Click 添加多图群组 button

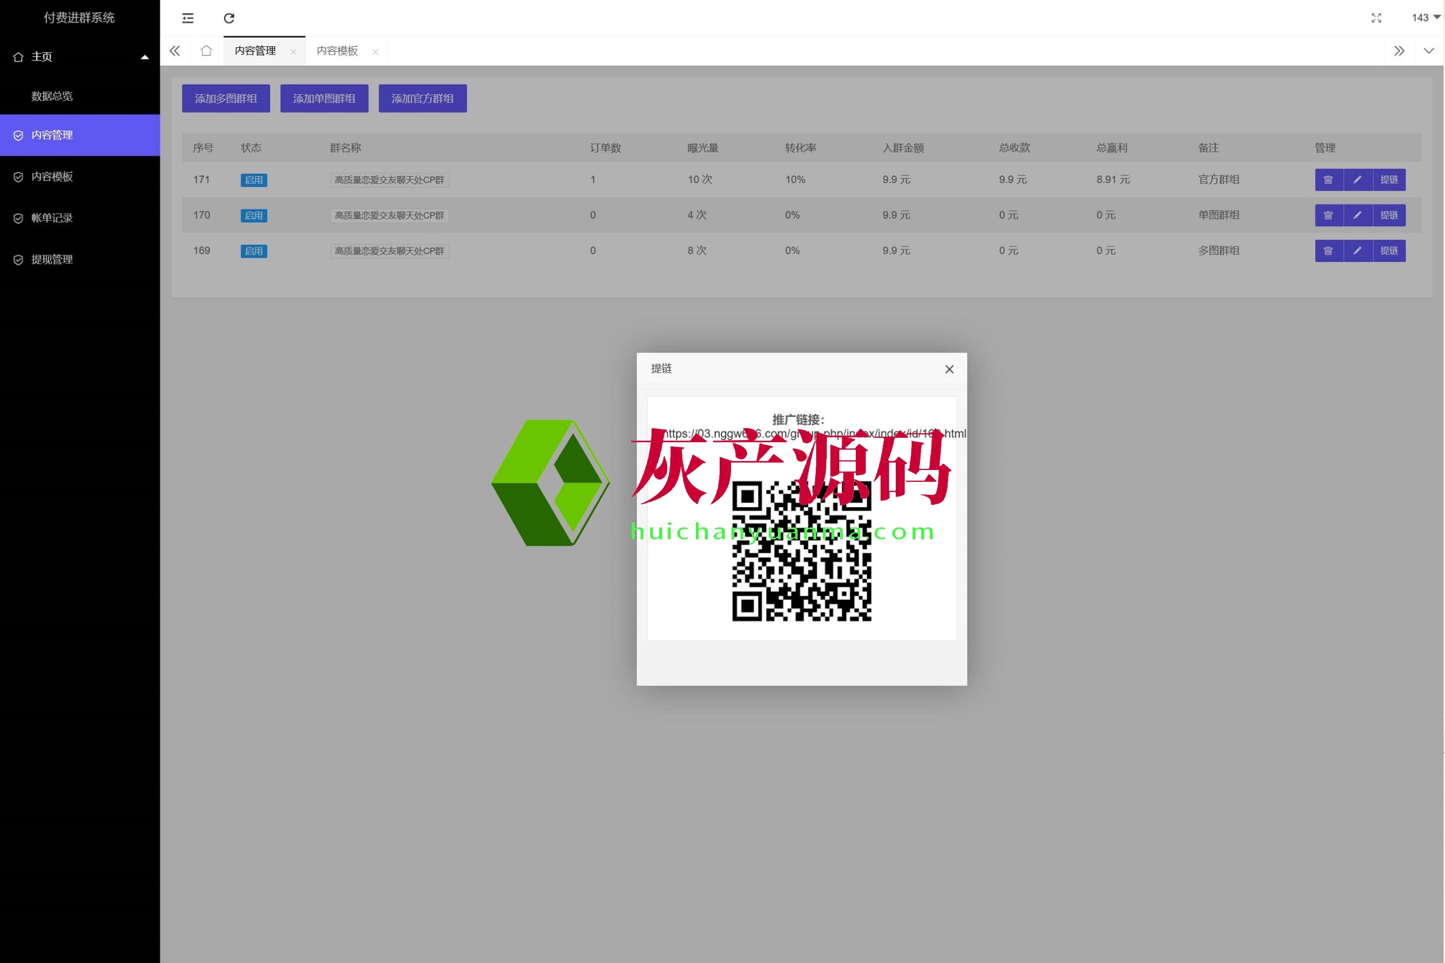(x=226, y=98)
